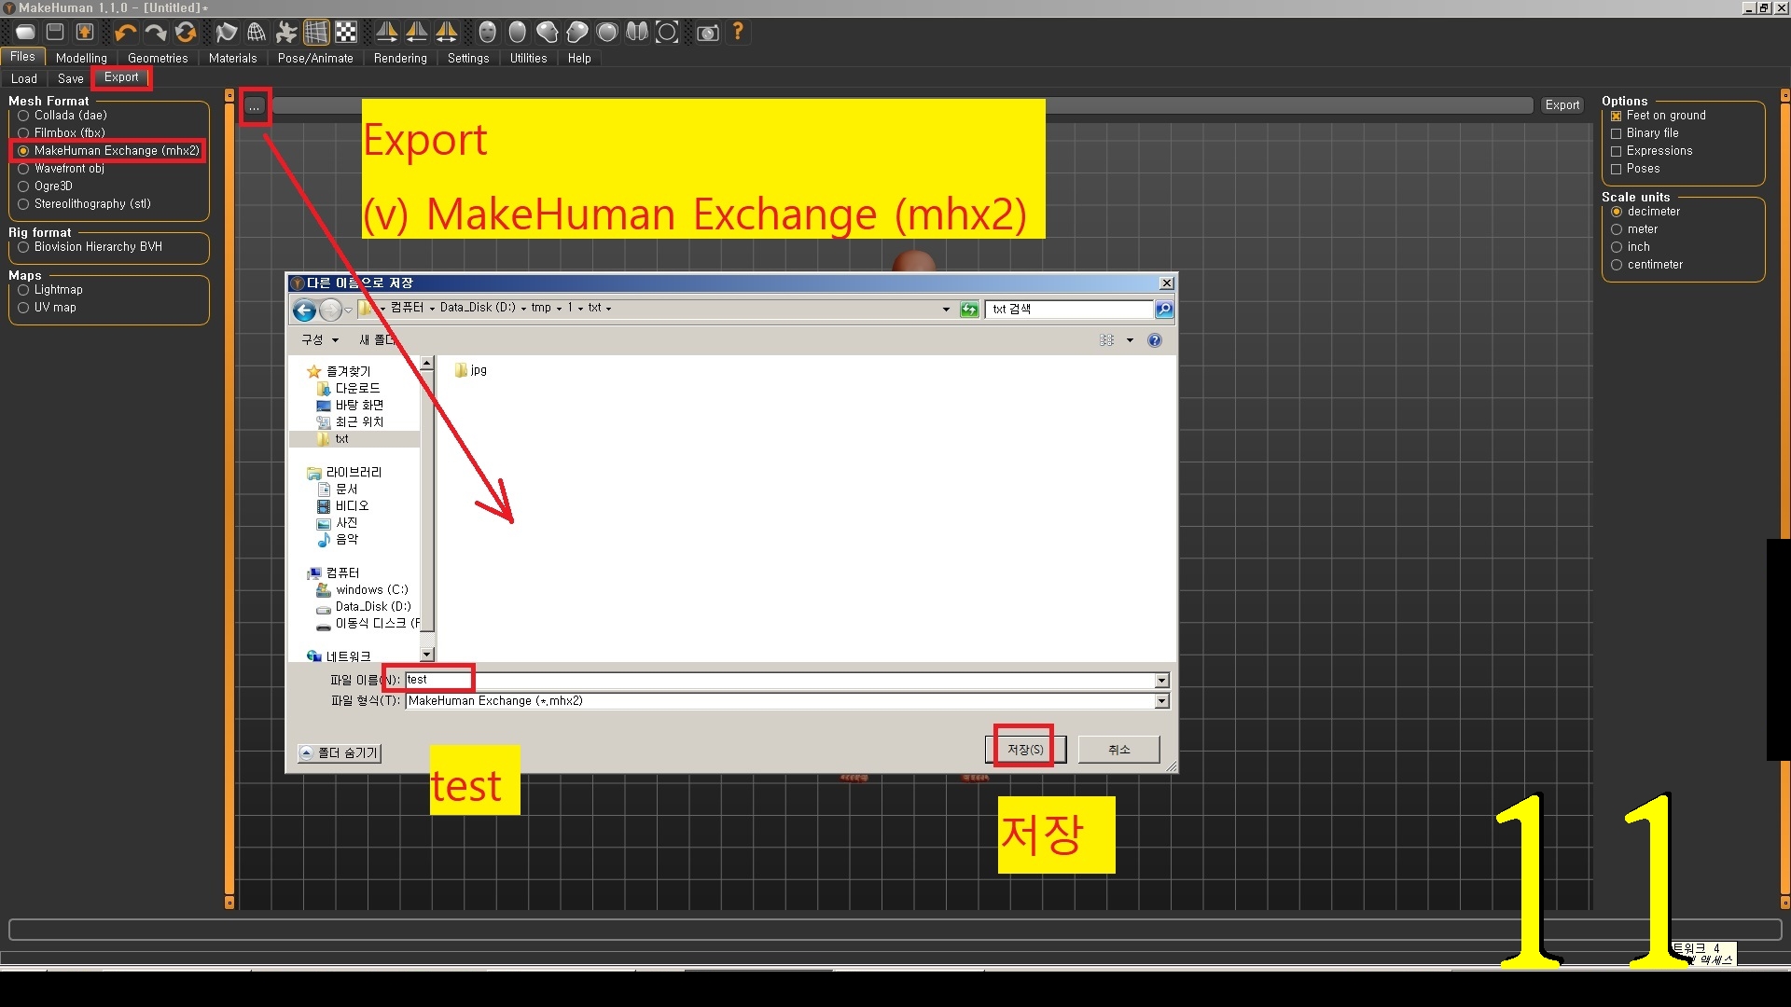The height and width of the screenshot is (1007, 1791).
Task: Click the Redo arrow icon
Action: coord(156,33)
